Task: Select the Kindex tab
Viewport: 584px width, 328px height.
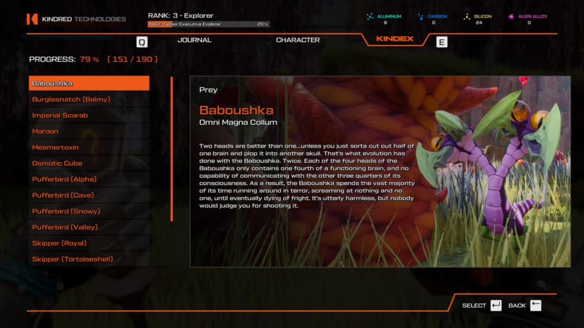Action: click(395, 39)
